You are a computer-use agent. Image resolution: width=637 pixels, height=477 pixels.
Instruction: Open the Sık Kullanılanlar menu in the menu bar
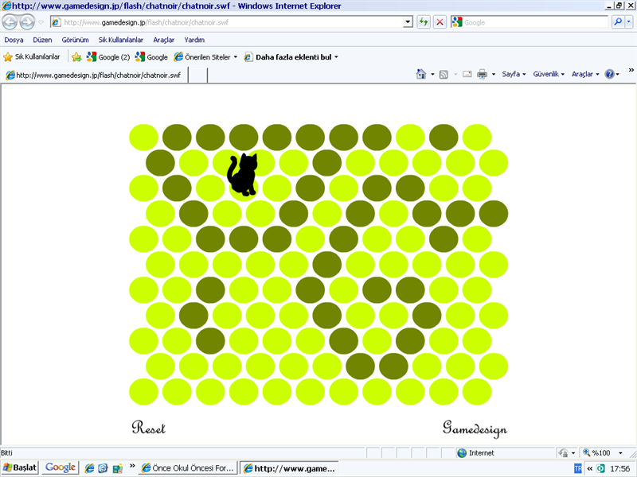(x=121, y=40)
